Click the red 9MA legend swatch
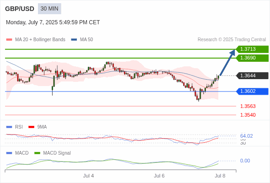The height and width of the screenshot is (183, 270). point(31,127)
